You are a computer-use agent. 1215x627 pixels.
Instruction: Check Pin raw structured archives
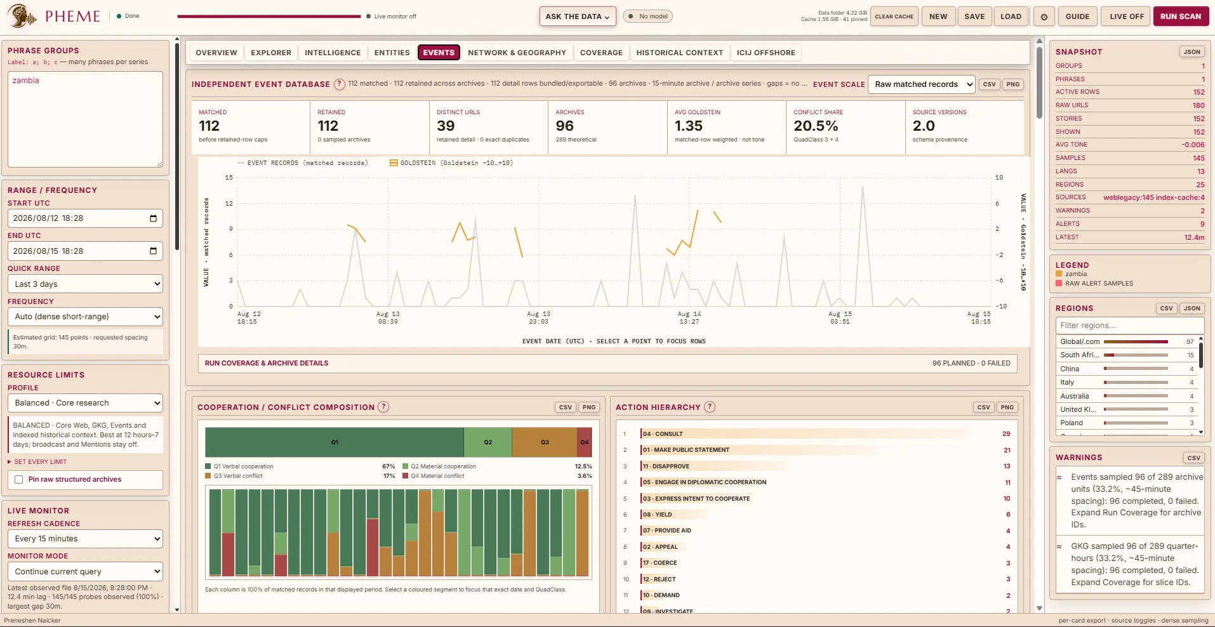(19, 480)
